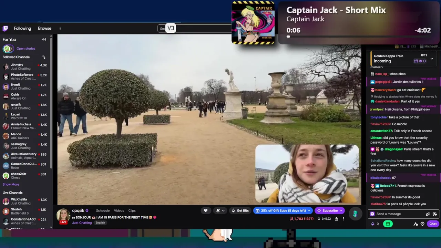Viewport: 441px width, 248px height.
Task: Click the share stream icon
Action: (336, 219)
